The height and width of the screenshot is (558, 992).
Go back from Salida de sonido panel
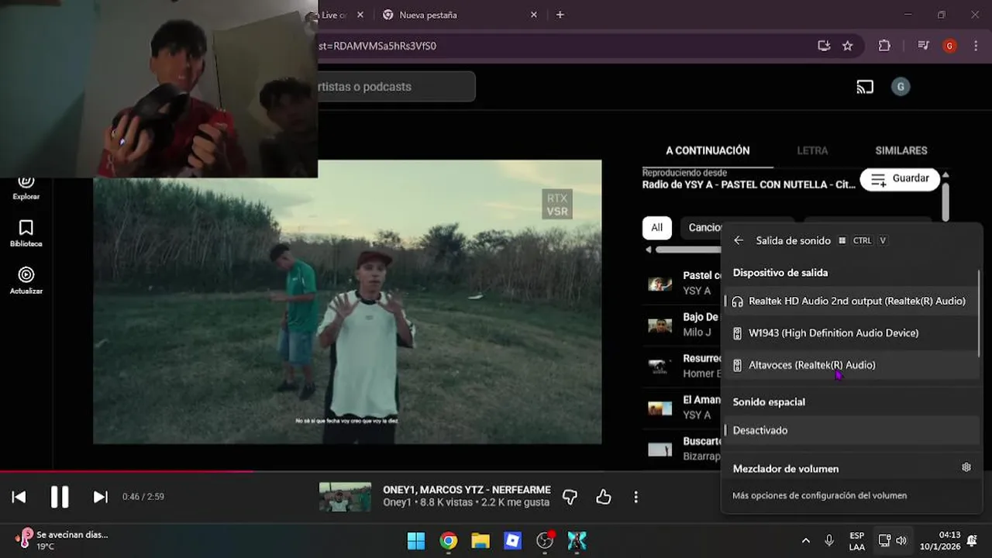pyautogui.click(x=739, y=240)
